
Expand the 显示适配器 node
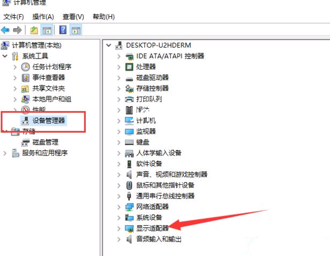tap(119, 228)
